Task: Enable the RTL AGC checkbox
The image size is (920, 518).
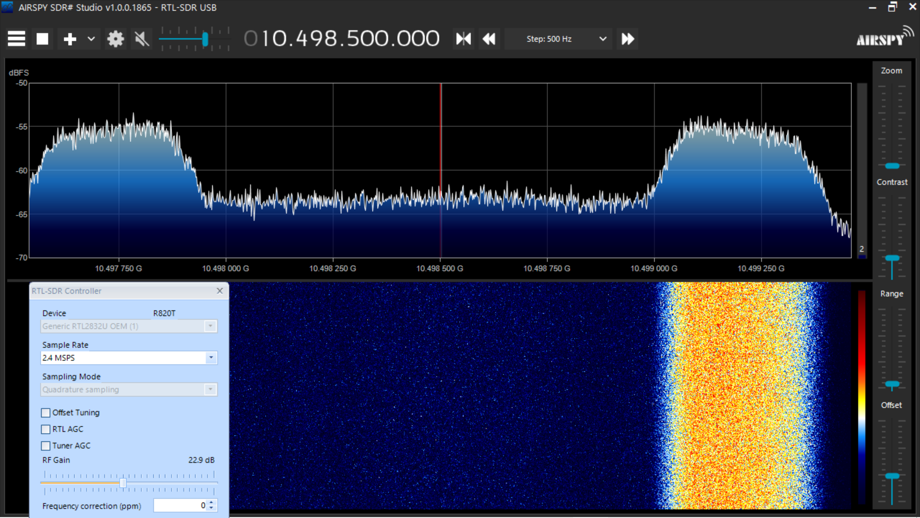Action: point(46,429)
